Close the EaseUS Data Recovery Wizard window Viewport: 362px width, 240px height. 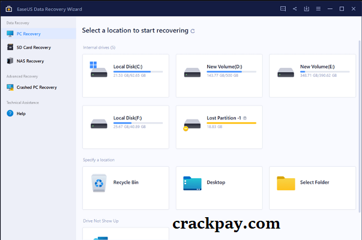click(x=354, y=9)
